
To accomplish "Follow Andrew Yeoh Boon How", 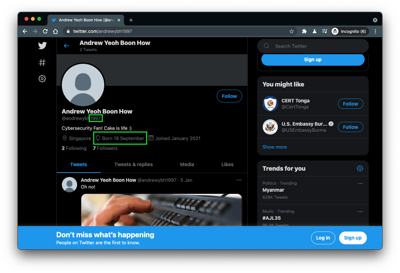I will [x=229, y=96].
